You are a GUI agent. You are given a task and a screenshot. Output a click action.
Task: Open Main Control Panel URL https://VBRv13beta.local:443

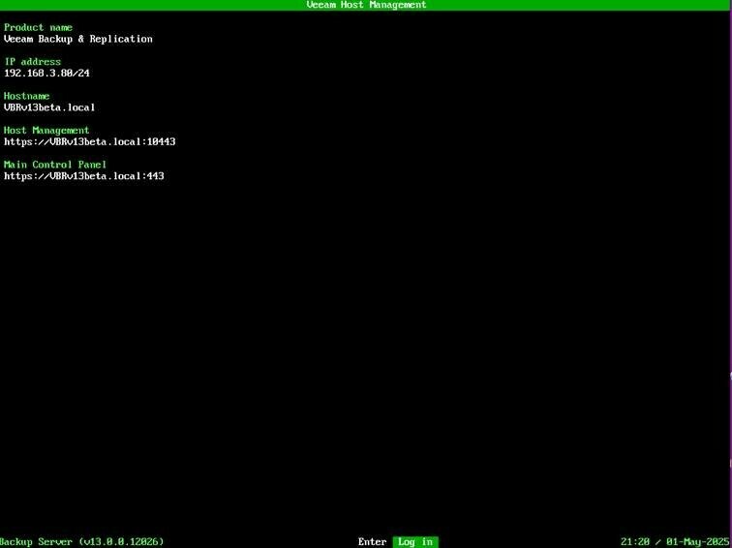[84, 176]
